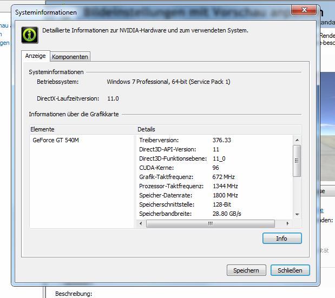The image size is (335, 298).
Task: Select GeForce GT 540M in Elemente list
Action: pyautogui.click(x=56, y=140)
